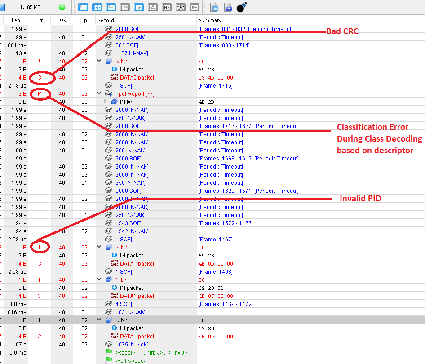Sort by the Ep column header

tap(84, 20)
